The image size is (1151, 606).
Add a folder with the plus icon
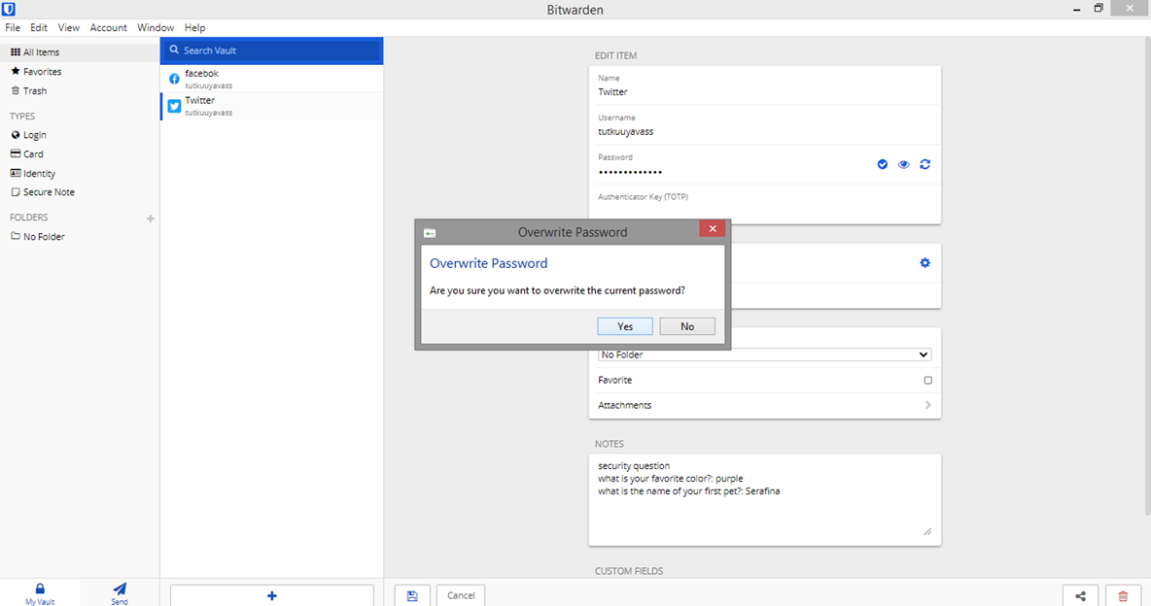[151, 219]
